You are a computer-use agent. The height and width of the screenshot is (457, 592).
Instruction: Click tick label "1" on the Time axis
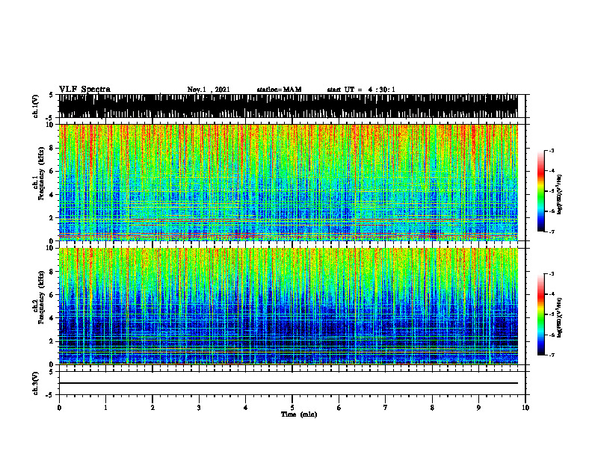105,408
